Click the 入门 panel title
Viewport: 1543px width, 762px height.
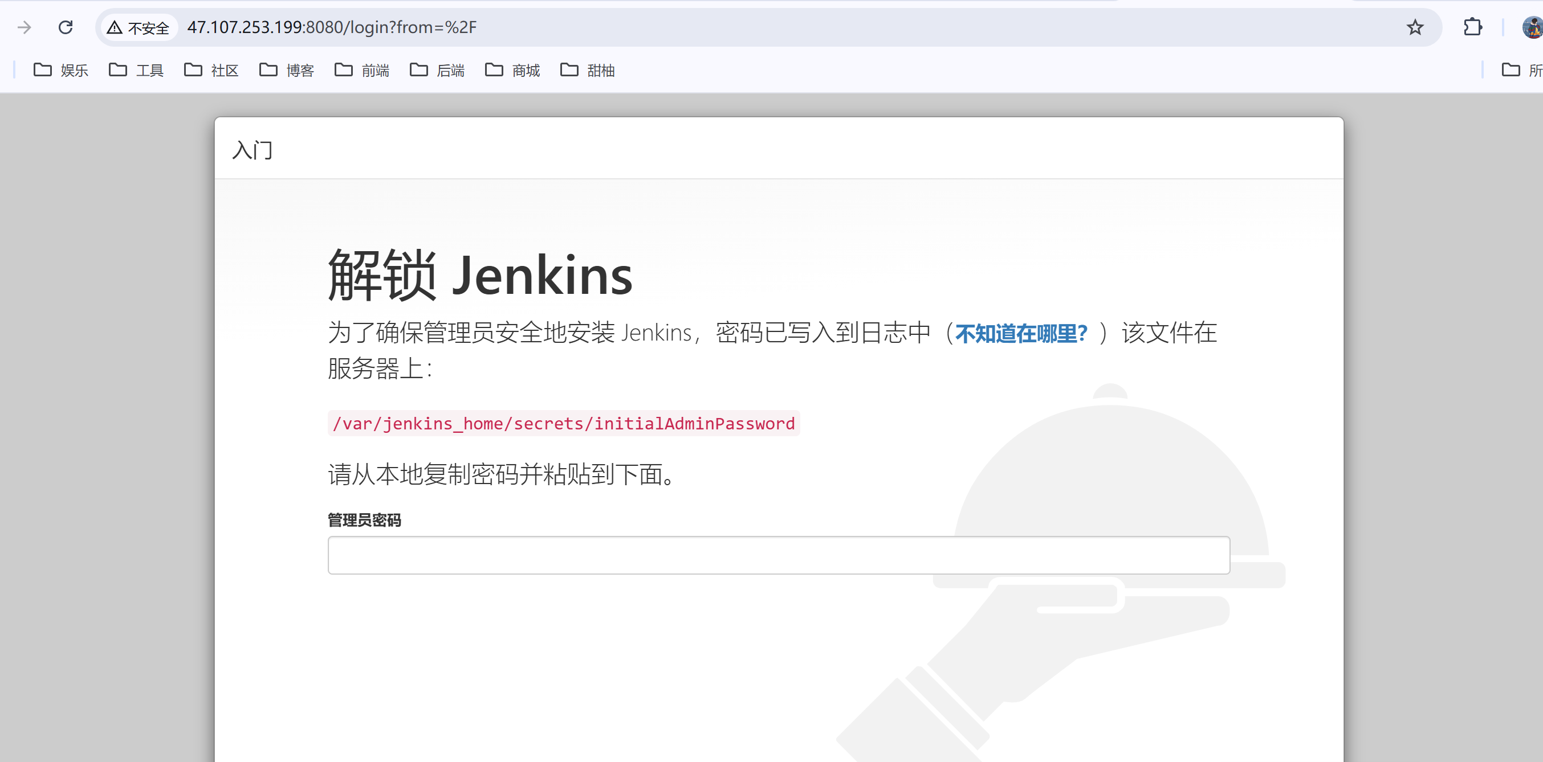252,150
